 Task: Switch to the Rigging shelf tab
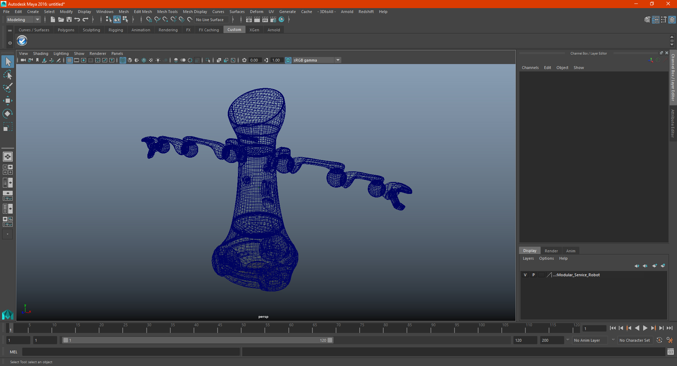[x=116, y=30]
